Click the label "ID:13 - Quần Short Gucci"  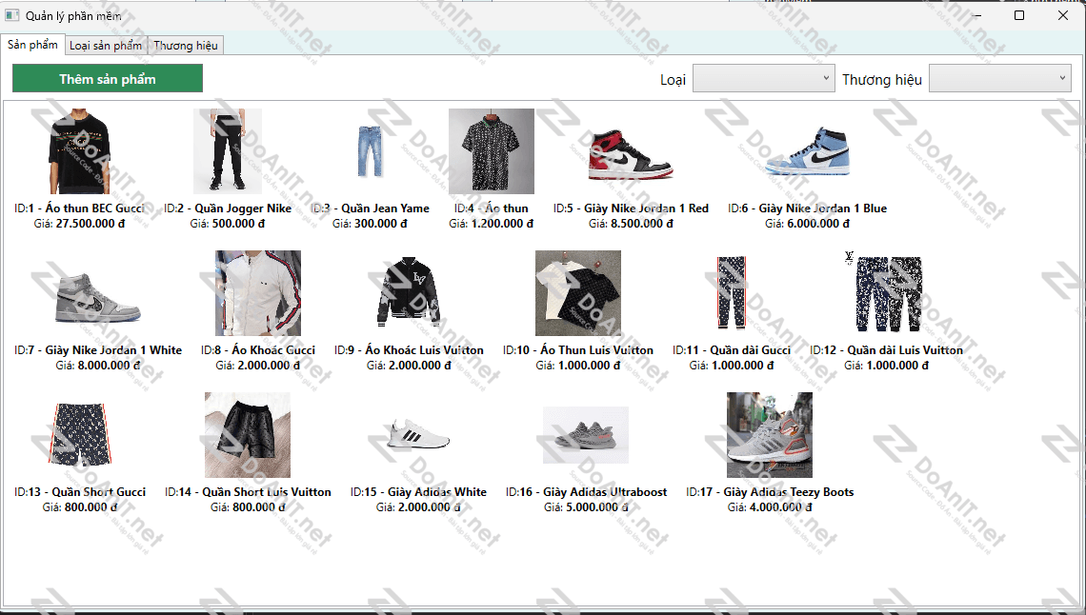80,492
